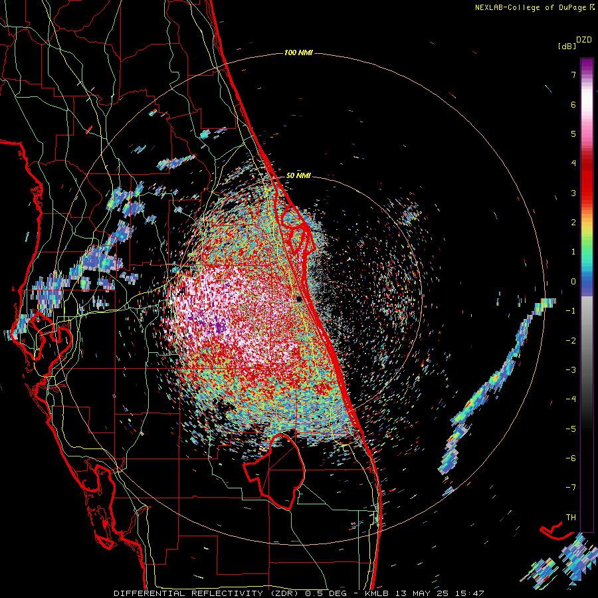Click the 3 value on the color scale
The image size is (598, 598).
573,193
